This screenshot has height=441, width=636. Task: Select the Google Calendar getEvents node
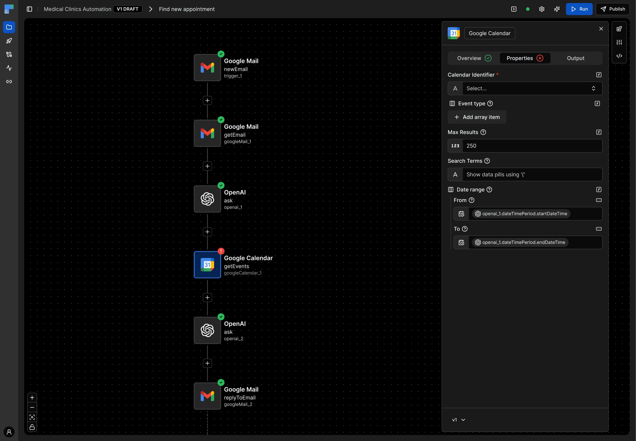click(207, 265)
